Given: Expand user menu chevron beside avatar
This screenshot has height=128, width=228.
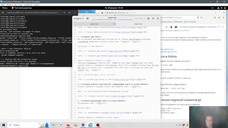Looking at the screenshot, I should click(x=223, y=27).
